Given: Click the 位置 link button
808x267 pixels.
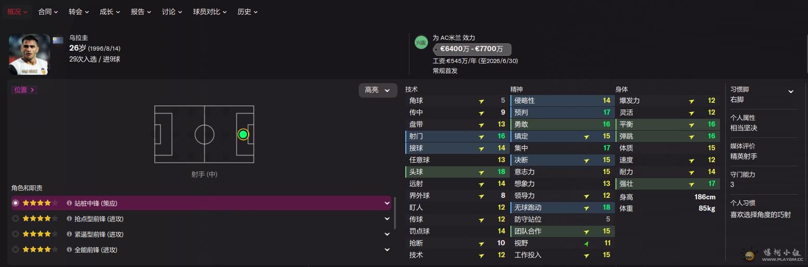Looking at the screenshot, I should click(24, 90).
